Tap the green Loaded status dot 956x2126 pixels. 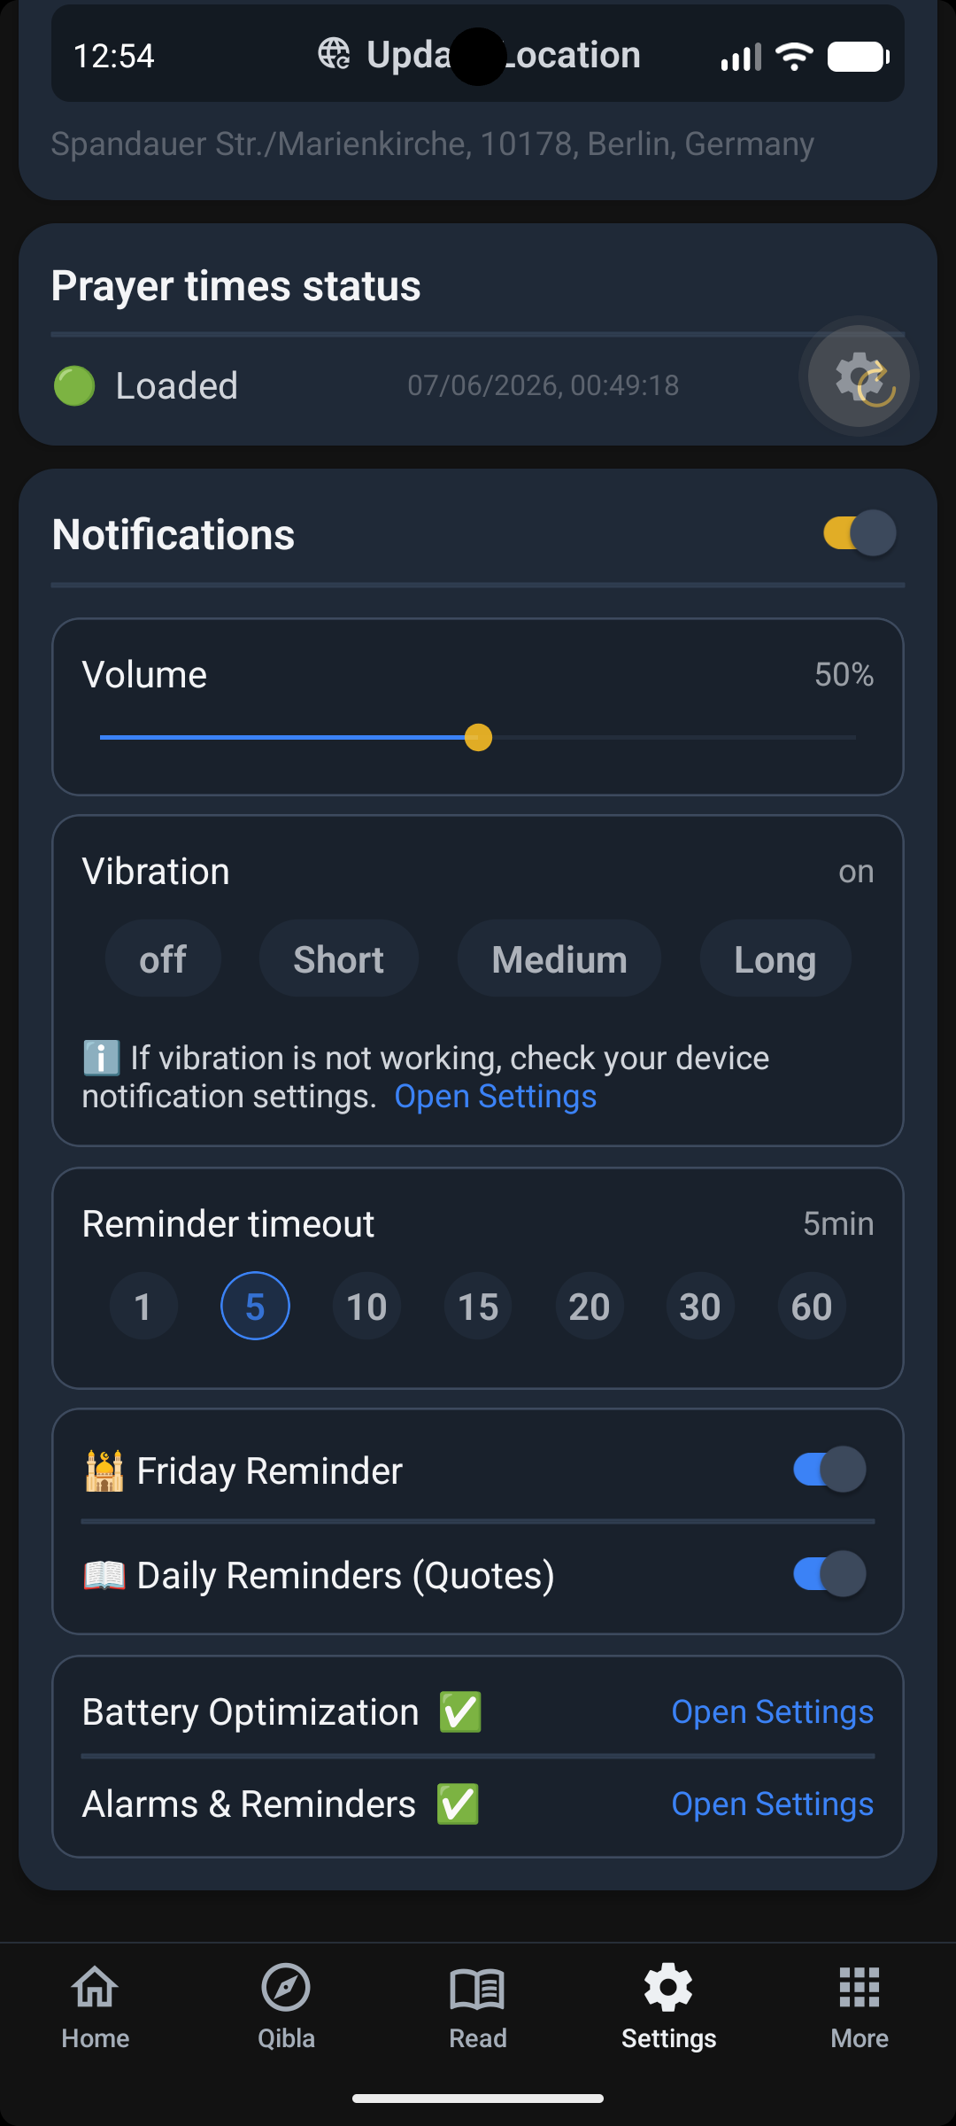(x=74, y=386)
